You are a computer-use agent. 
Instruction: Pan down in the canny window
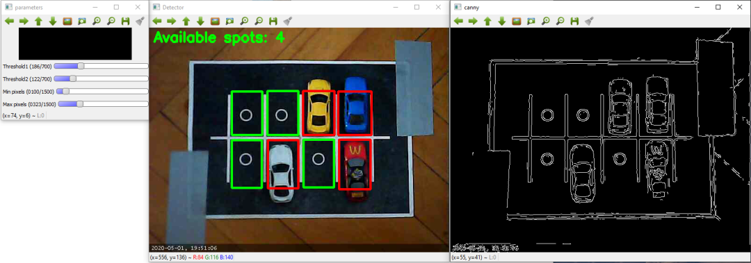[x=502, y=21]
